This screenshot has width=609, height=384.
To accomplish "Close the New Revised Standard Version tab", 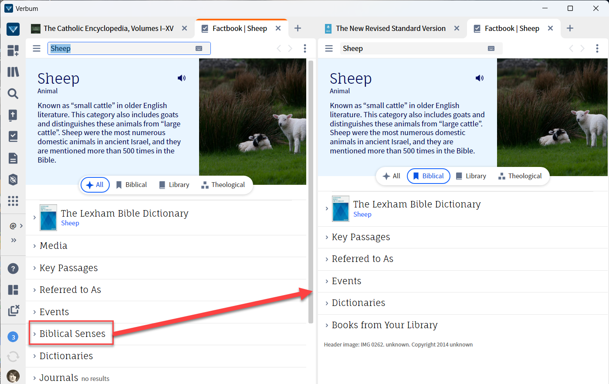I will coord(457,28).
